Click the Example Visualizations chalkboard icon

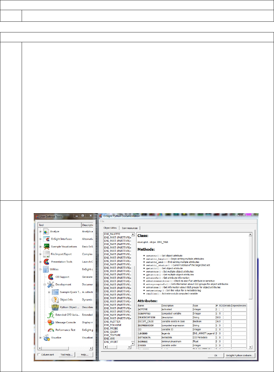pyautogui.click(x=46, y=247)
